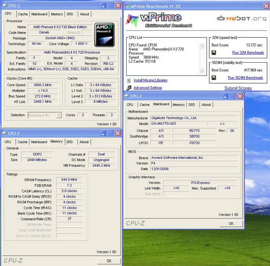Click the NB Frequency 2448.2 MHz value
The image size is (270, 266).
101,165
